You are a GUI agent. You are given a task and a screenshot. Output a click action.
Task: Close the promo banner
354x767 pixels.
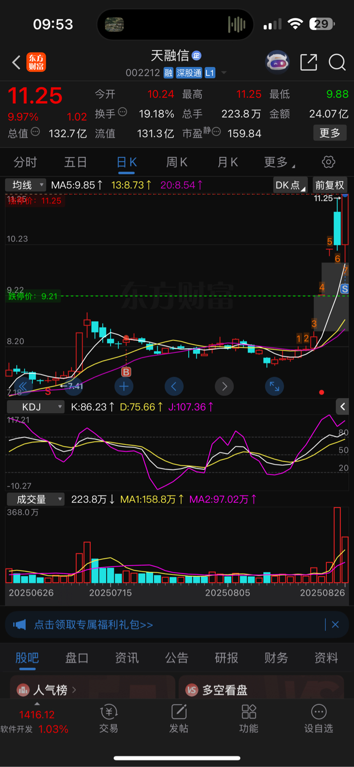[335, 625]
